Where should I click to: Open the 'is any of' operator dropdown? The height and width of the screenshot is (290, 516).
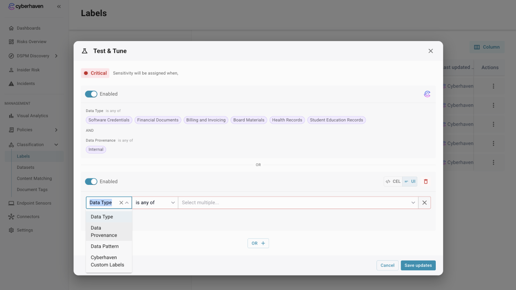pyautogui.click(x=155, y=203)
